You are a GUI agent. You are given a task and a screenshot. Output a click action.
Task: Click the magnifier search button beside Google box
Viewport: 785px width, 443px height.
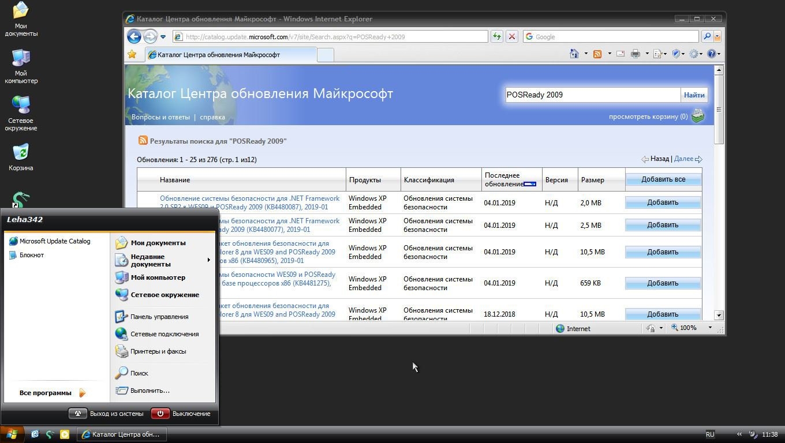click(706, 36)
